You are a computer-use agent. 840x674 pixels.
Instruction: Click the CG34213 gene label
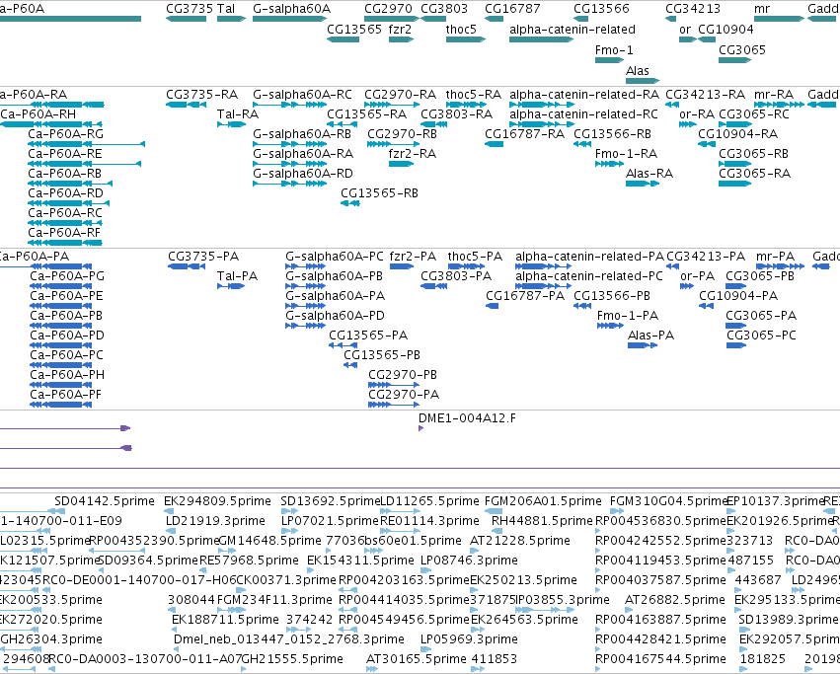pyautogui.click(x=693, y=9)
